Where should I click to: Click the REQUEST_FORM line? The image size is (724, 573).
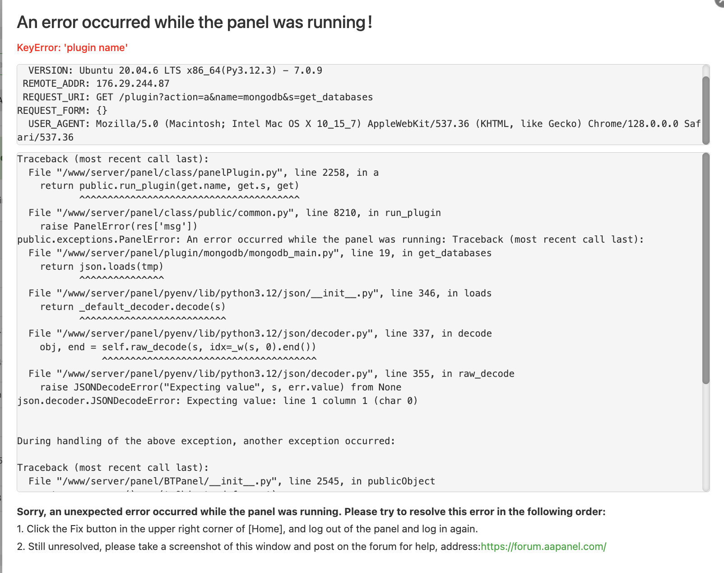tap(62, 111)
